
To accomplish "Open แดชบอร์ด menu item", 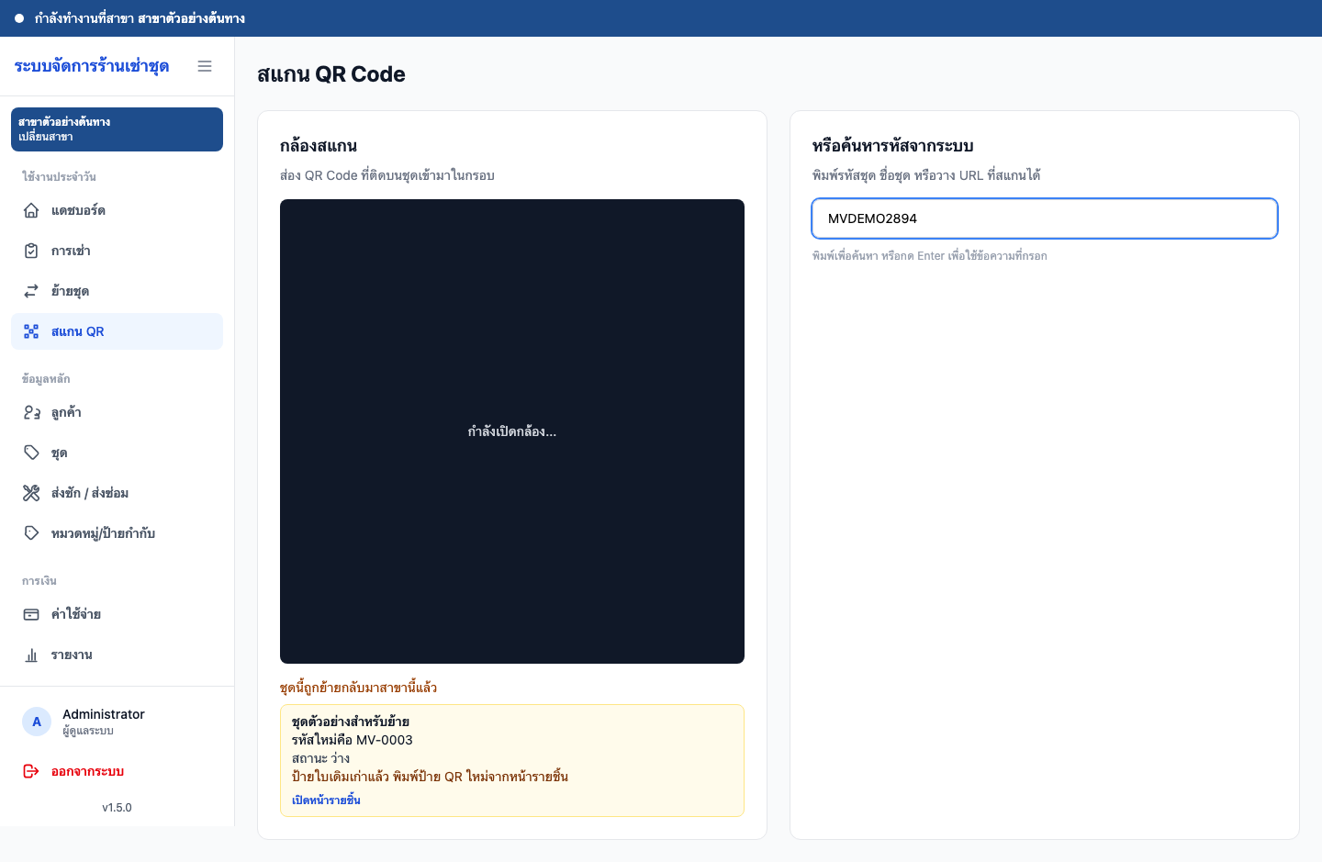I will (x=117, y=210).
